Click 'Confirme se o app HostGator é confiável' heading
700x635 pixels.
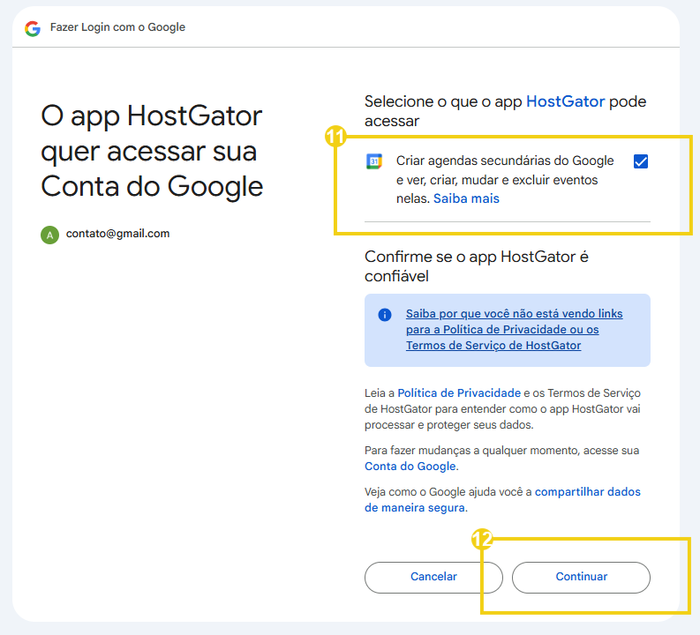(477, 266)
